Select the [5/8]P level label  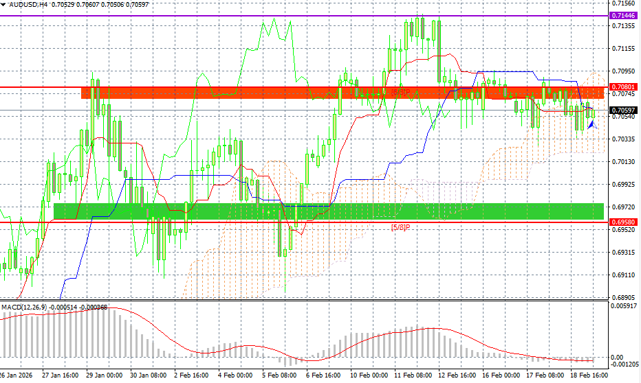[400, 227]
